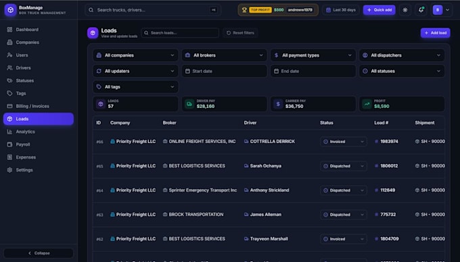Click the Profit trend icon
The image size is (460, 262).
367,104
